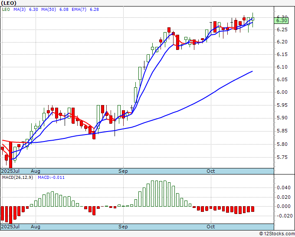Click the 0.000 MACD axis label
The height and width of the screenshot is (237, 295).
(284, 206)
